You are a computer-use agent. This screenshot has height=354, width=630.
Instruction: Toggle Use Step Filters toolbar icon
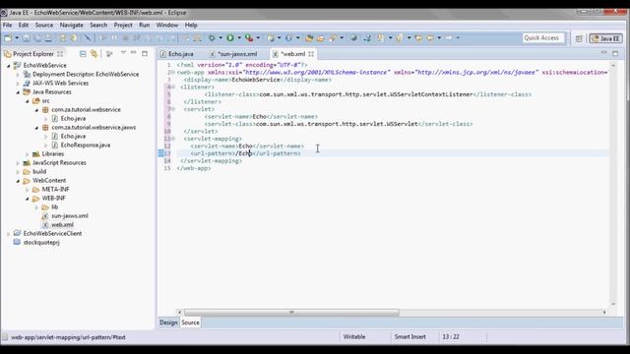click(x=197, y=38)
